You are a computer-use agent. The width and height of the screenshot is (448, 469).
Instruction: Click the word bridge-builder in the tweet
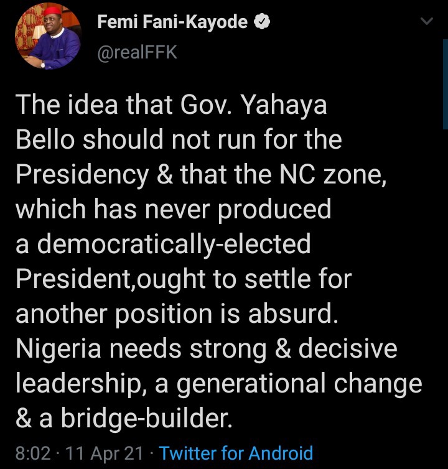[146, 418]
